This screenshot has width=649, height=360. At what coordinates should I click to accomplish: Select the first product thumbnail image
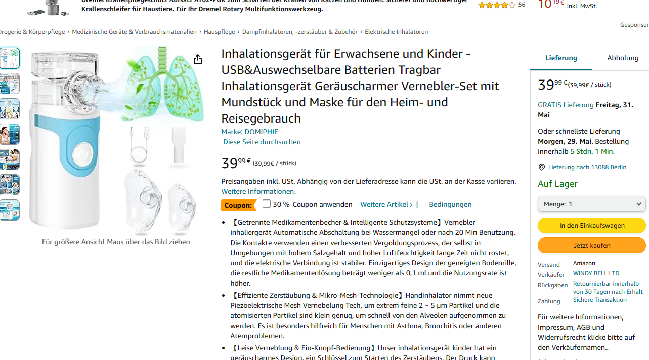[x=10, y=58]
